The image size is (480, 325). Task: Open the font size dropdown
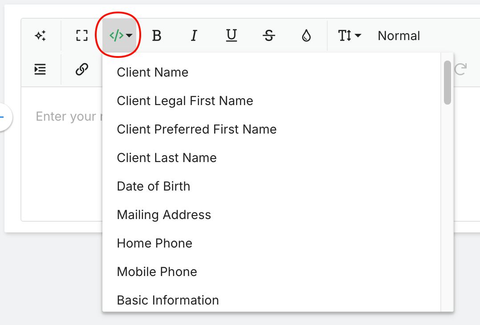[x=349, y=36]
